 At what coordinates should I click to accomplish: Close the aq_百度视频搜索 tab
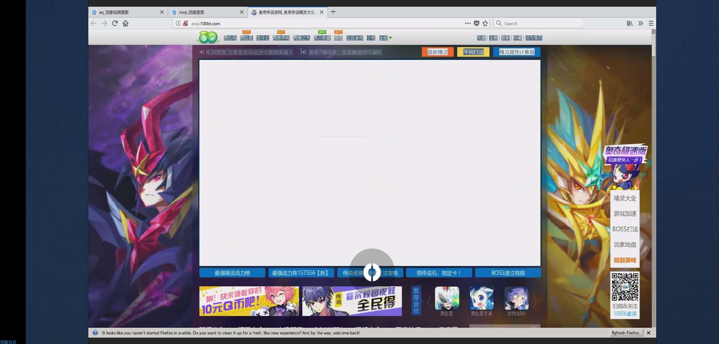(162, 12)
